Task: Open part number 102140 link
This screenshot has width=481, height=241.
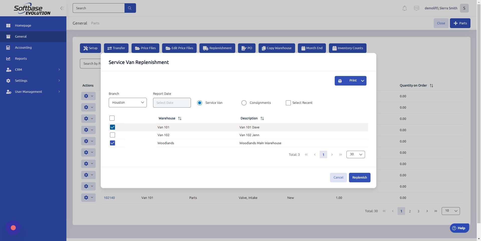Action: (x=109, y=198)
